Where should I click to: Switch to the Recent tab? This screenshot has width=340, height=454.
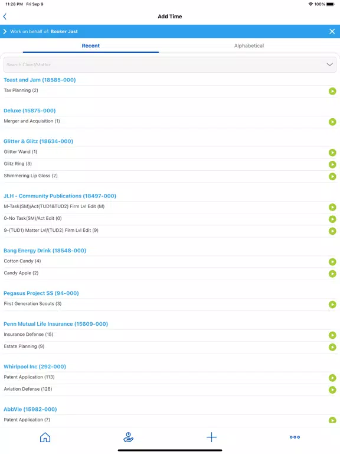tap(91, 46)
